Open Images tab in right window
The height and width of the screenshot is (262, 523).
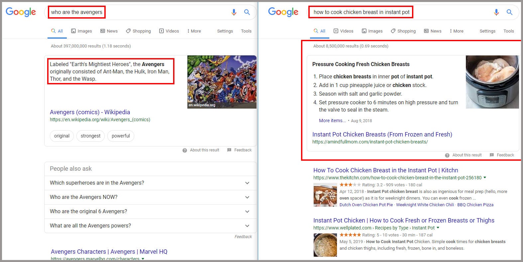tap(372, 31)
